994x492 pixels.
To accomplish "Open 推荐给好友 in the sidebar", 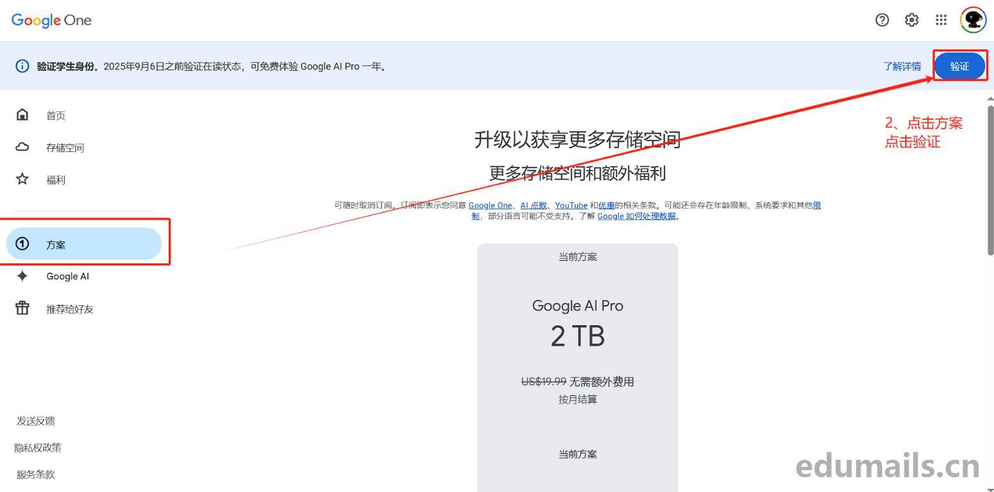I will click(x=70, y=309).
